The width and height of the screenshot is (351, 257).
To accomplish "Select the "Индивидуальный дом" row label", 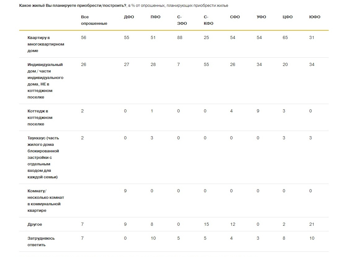I will [x=45, y=81].
